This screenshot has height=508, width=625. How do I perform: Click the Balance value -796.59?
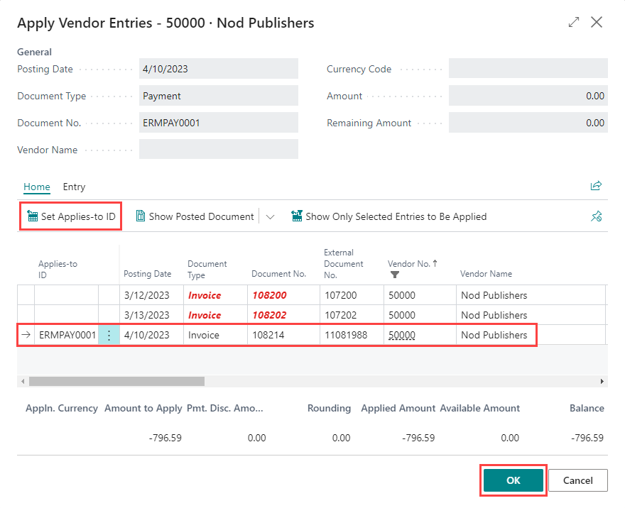[x=587, y=438]
